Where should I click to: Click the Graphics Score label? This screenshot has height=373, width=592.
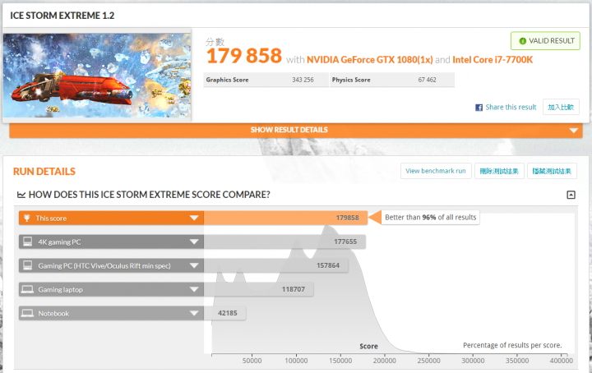[227, 80]
